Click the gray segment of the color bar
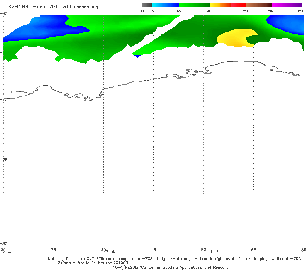This screenshot has width=307, height=270. tap(146, 5)
